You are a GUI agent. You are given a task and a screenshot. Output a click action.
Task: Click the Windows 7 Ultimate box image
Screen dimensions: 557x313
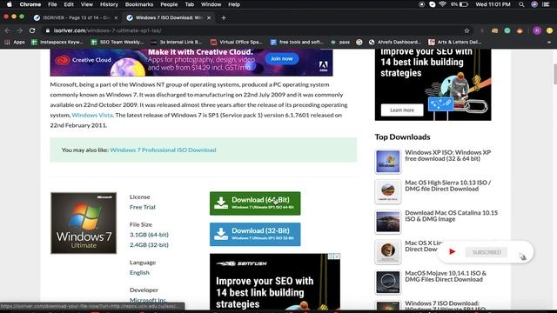point(84,223)
